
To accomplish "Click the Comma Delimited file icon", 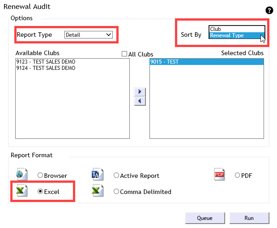I will point(98,191).
